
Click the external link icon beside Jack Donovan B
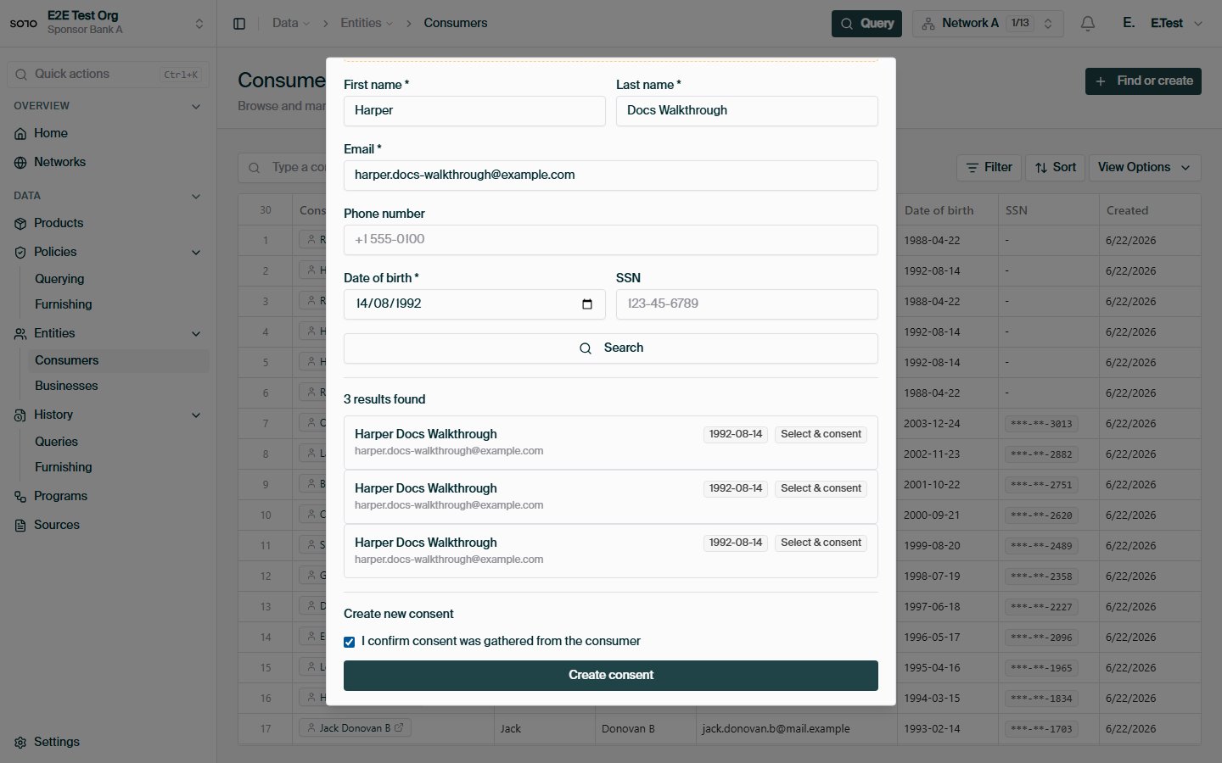(399, 727)
